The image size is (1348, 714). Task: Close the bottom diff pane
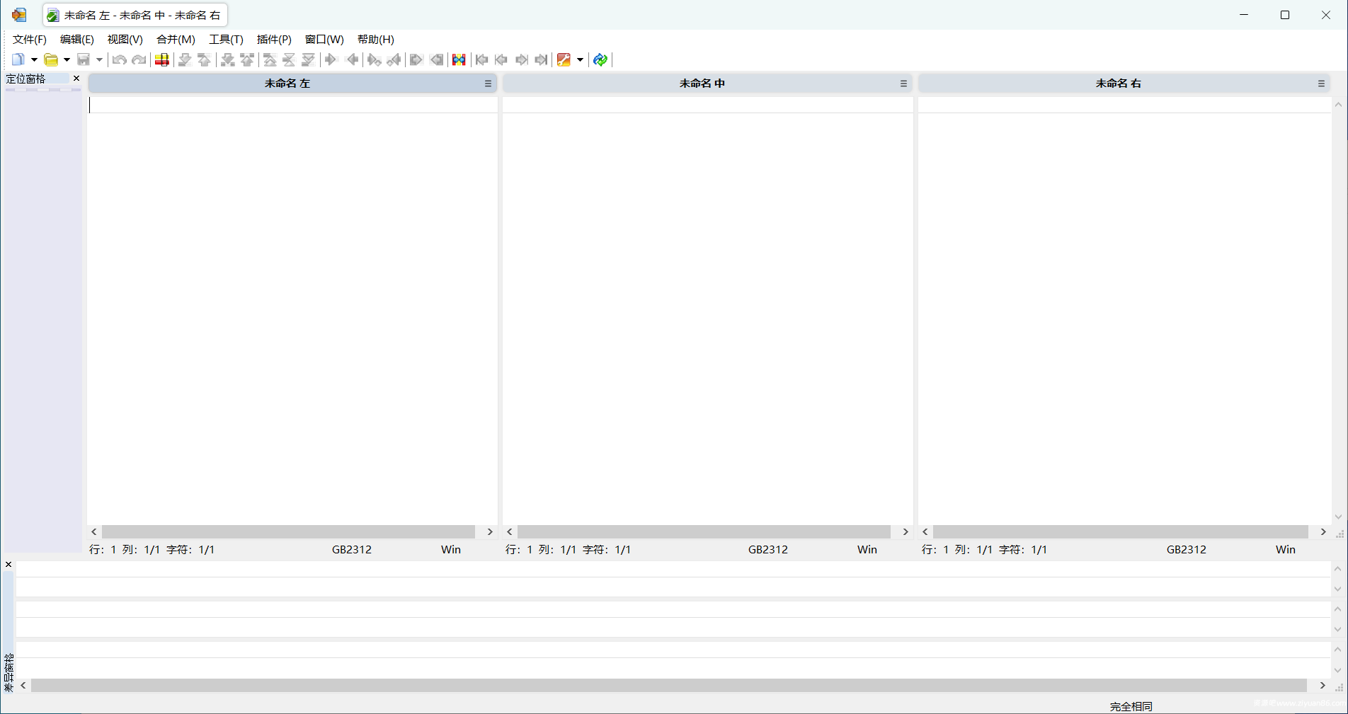pos(8,565)
